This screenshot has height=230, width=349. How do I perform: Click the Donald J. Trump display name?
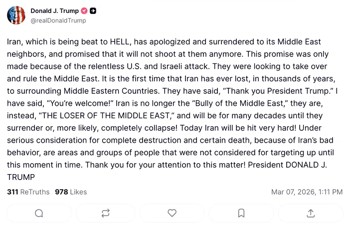point(54,11)
